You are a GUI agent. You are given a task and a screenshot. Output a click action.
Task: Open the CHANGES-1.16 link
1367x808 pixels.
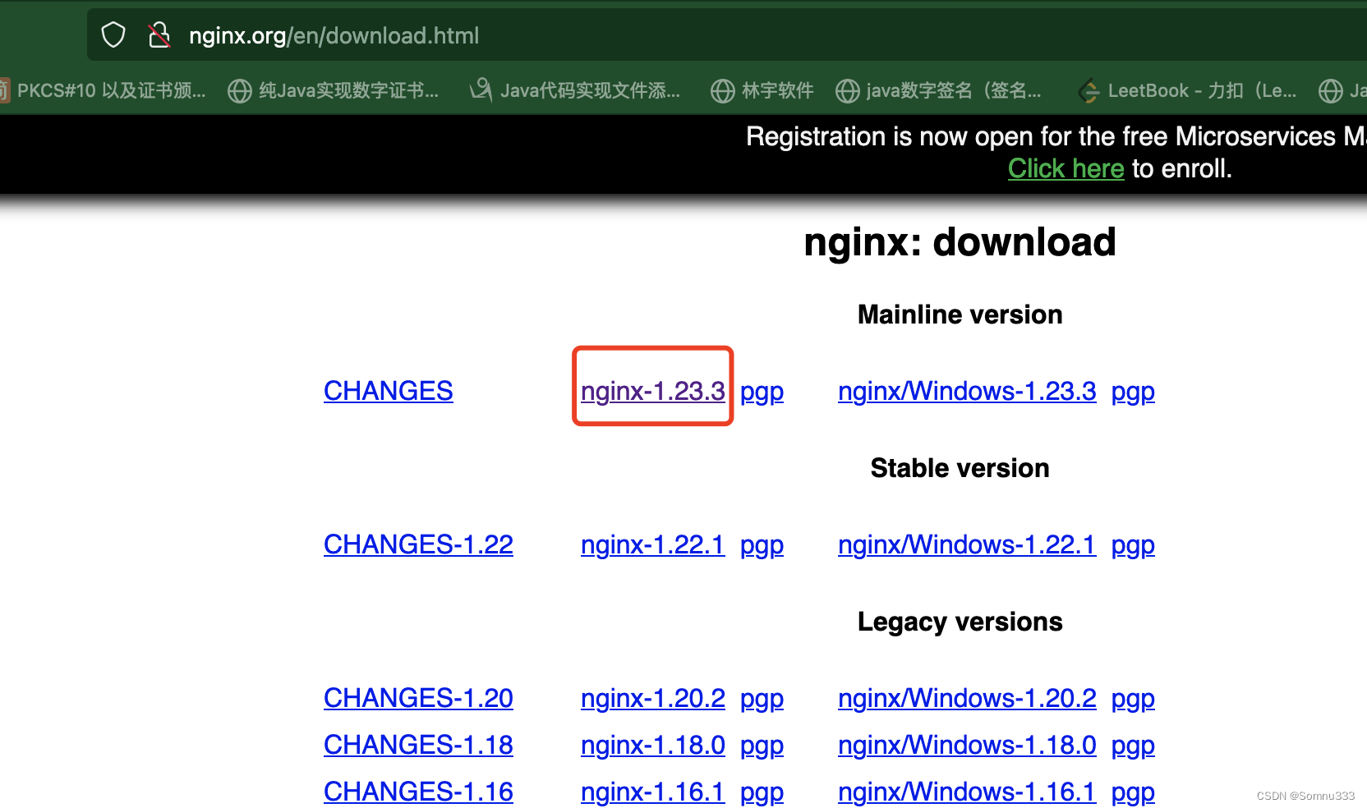417,791
